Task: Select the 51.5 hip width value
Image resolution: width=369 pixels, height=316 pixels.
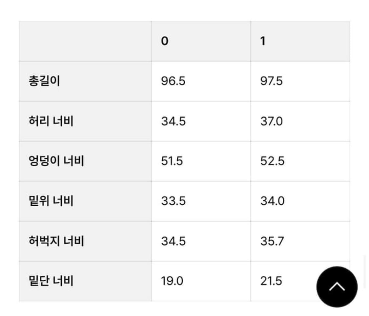Action: coord(172,160)
